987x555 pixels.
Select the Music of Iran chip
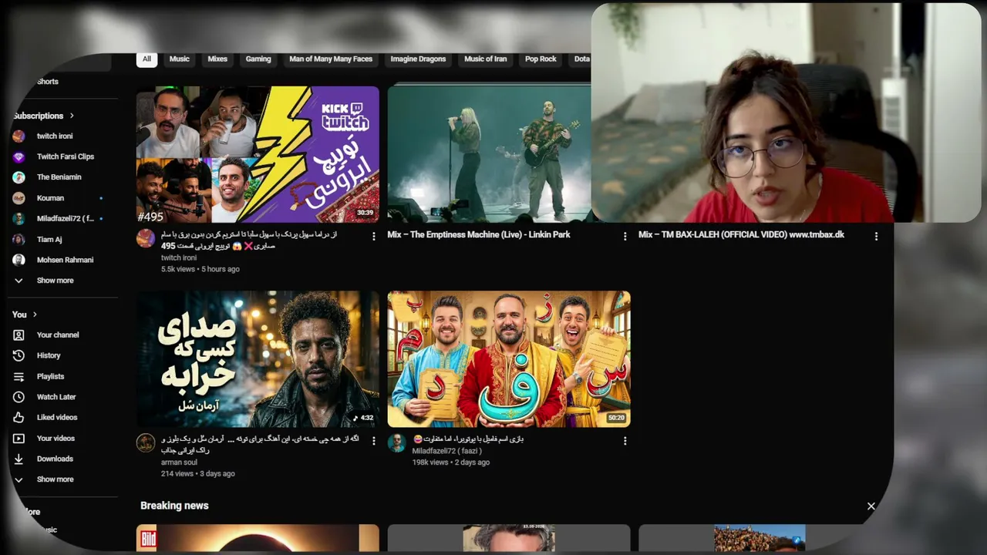(x=486, y=59)
